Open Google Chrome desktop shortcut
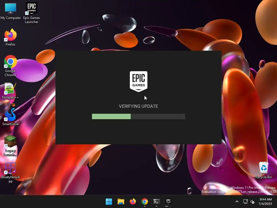277x208 pixels. pos(11,66)
